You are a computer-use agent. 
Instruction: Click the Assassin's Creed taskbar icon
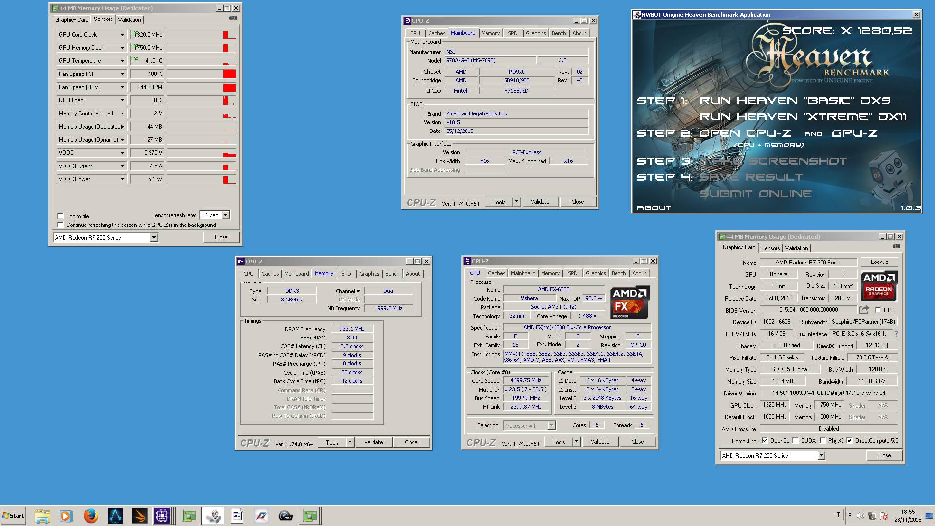(x=115, y=516)
